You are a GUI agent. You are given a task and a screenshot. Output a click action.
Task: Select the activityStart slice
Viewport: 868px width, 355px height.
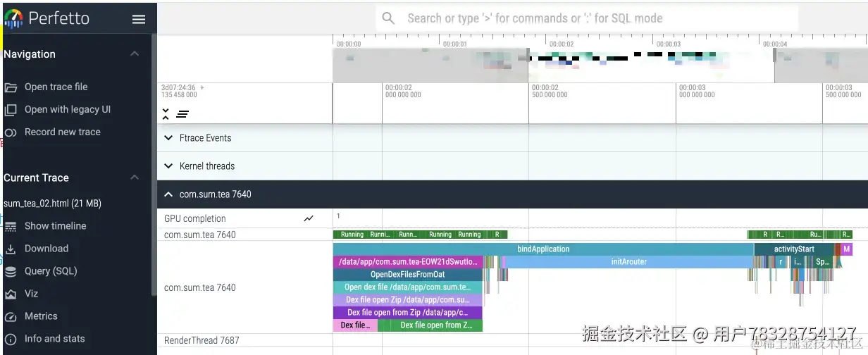794,249
